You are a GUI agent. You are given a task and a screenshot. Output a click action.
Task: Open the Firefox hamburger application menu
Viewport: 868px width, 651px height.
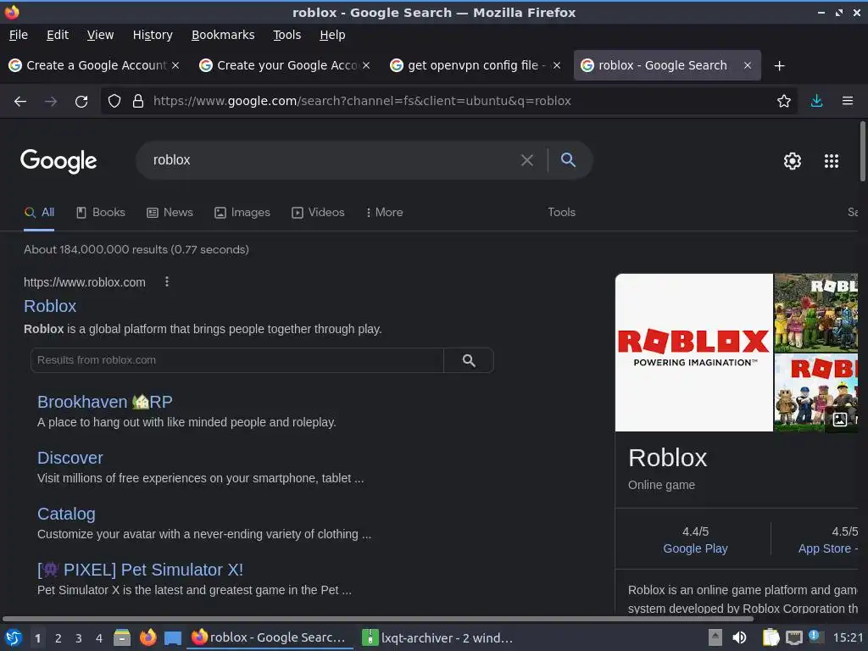[x=847, y=101]
